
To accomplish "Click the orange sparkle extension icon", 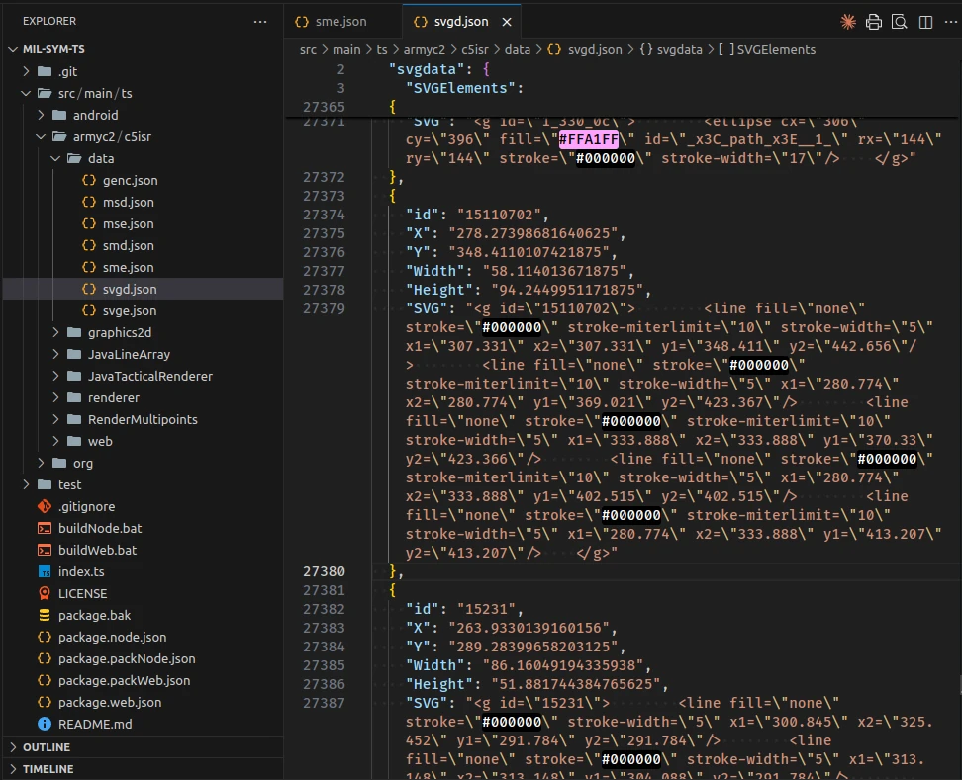I will [x=849, y=21].
